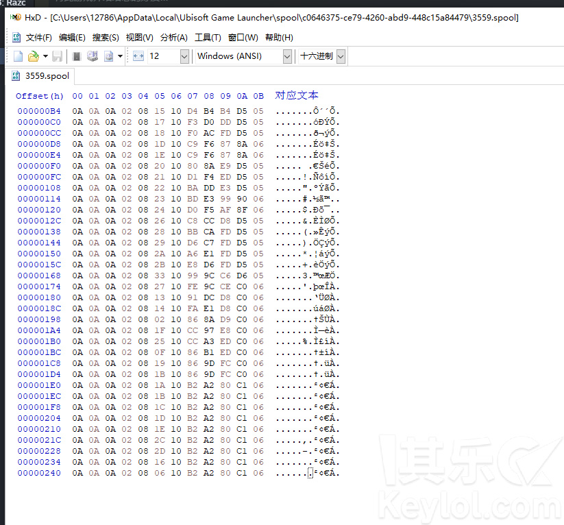Select offset 00000168 row label

point(39,276)
